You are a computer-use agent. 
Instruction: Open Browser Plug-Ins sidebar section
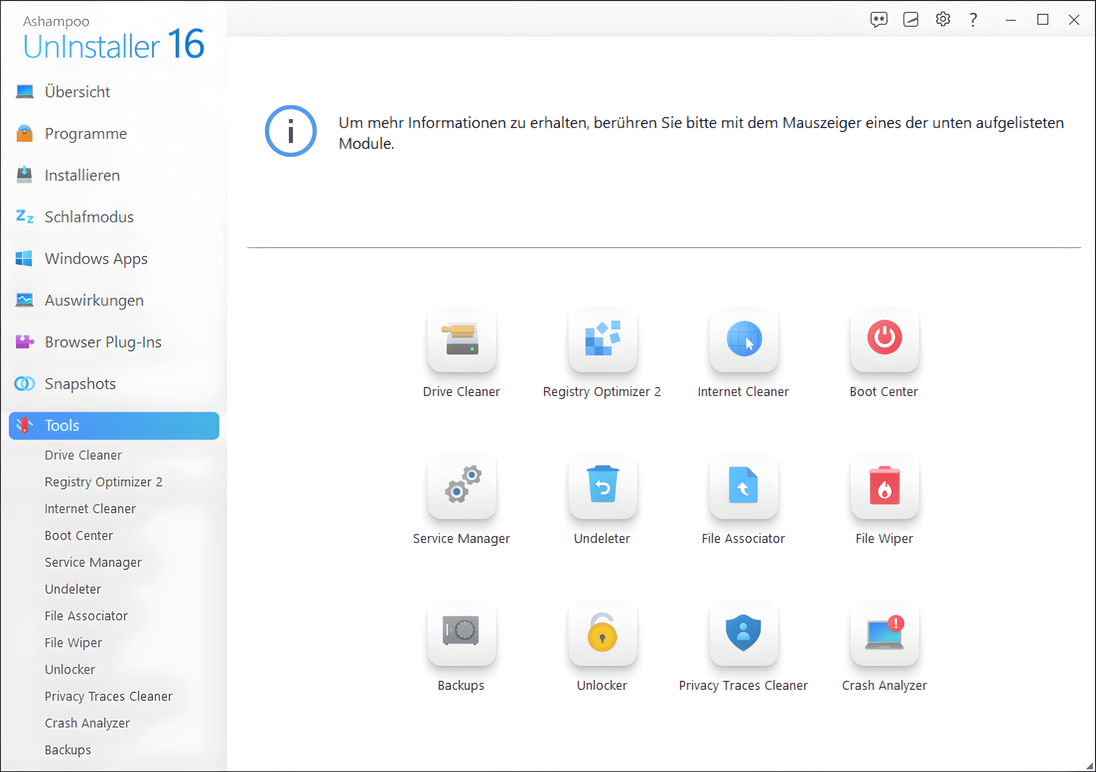(x=103, y=342)
